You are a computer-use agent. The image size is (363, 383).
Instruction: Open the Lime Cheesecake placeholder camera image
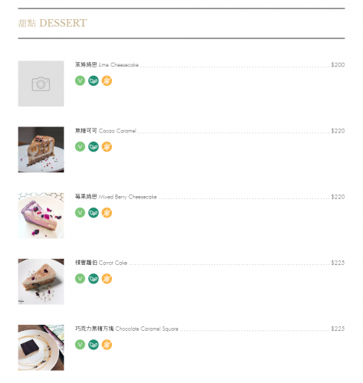[41, 83]
